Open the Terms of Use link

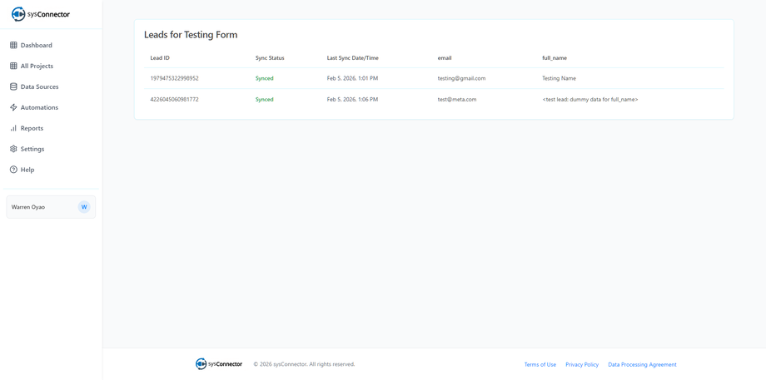540,364
